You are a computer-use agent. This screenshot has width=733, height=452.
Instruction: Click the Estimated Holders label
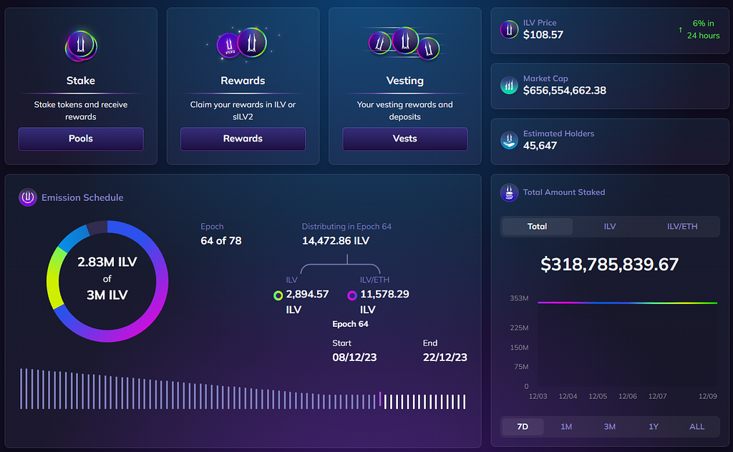(558, 134)
